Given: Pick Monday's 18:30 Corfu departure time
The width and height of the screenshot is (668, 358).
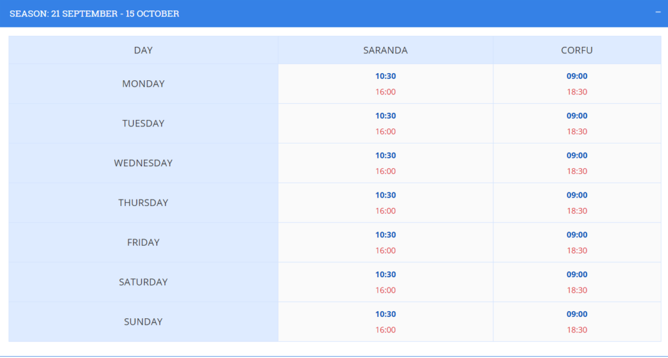Looking at the screenshot, I should click(577, 92).
